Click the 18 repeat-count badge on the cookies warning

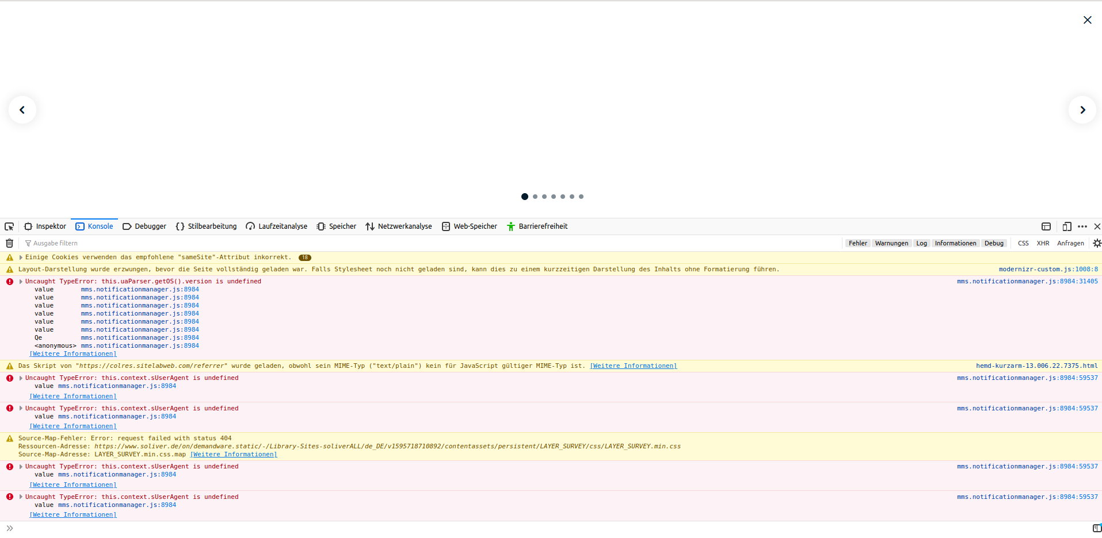click(x=305, y=258)
